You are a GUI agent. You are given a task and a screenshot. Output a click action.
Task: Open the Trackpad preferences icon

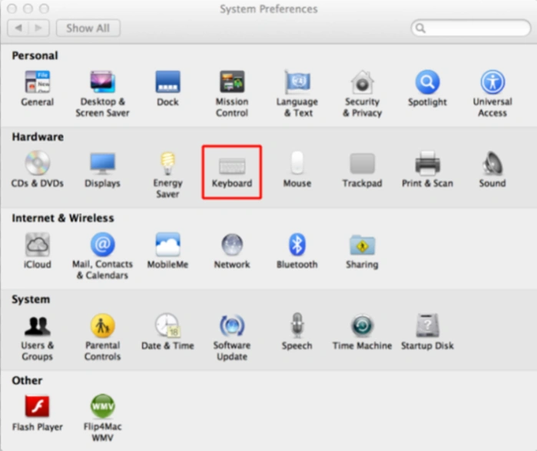tap(363, 164)
